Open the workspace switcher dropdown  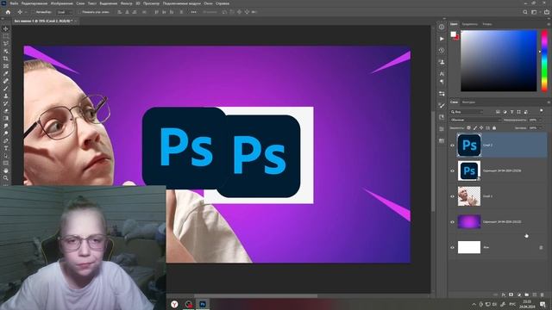[535, 12]
